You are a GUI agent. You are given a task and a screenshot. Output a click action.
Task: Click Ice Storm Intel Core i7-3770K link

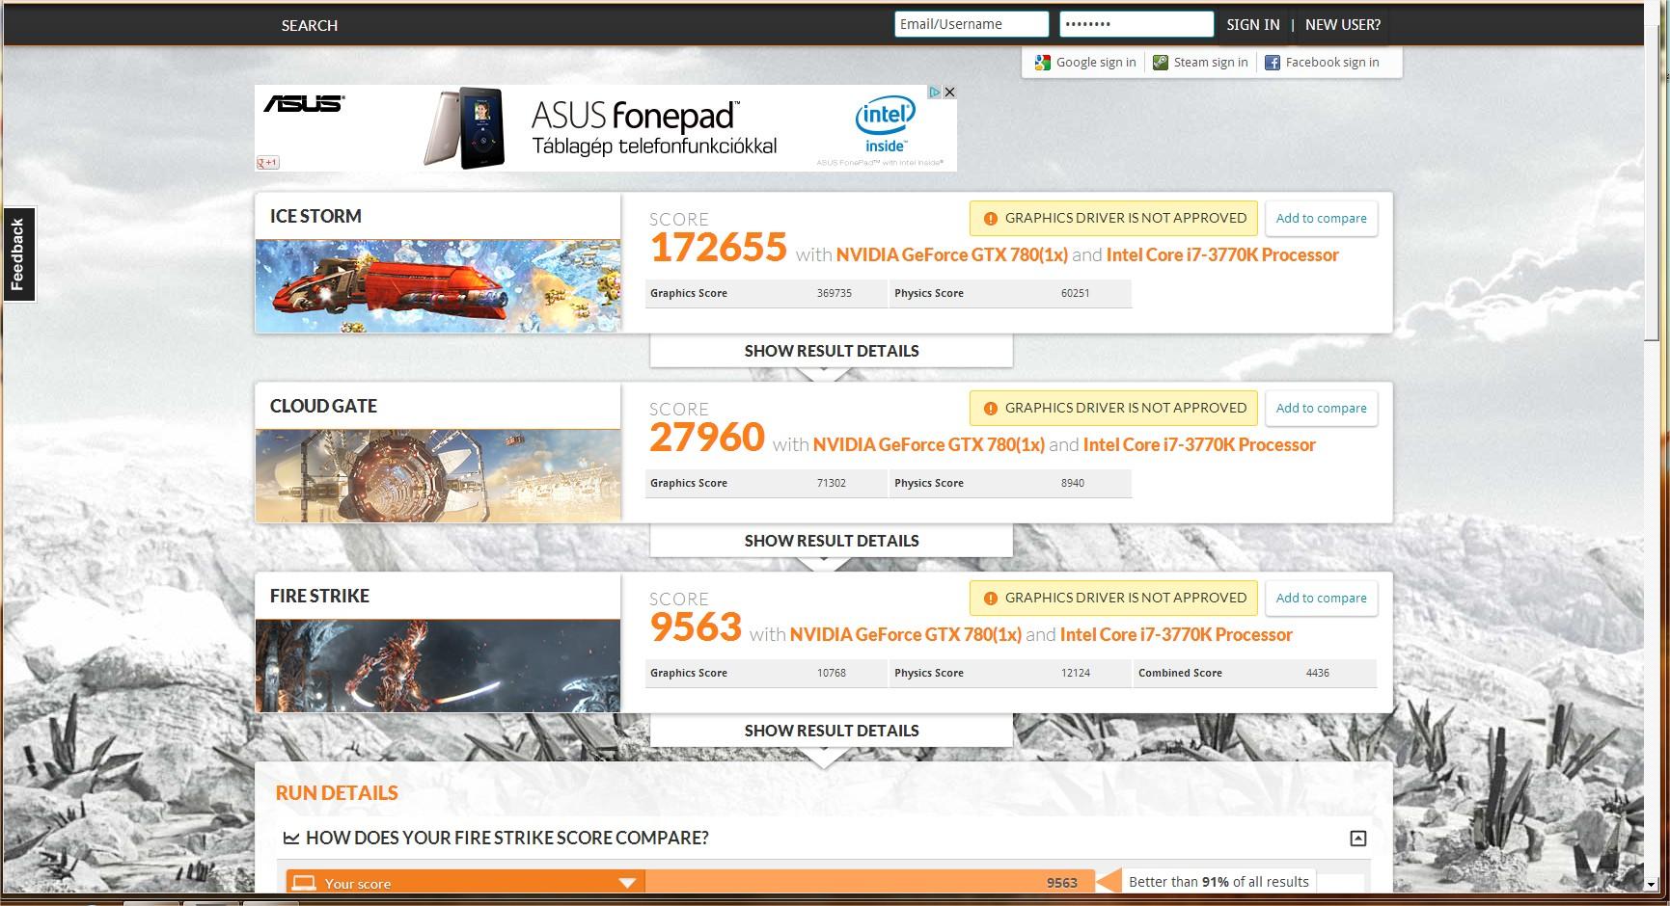1222,255
